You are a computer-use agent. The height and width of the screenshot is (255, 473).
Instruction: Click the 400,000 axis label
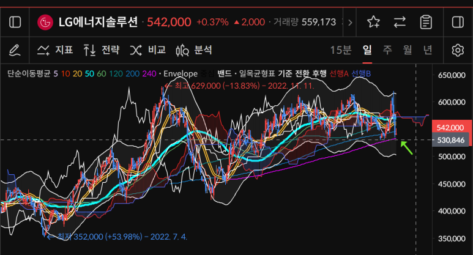452,211
